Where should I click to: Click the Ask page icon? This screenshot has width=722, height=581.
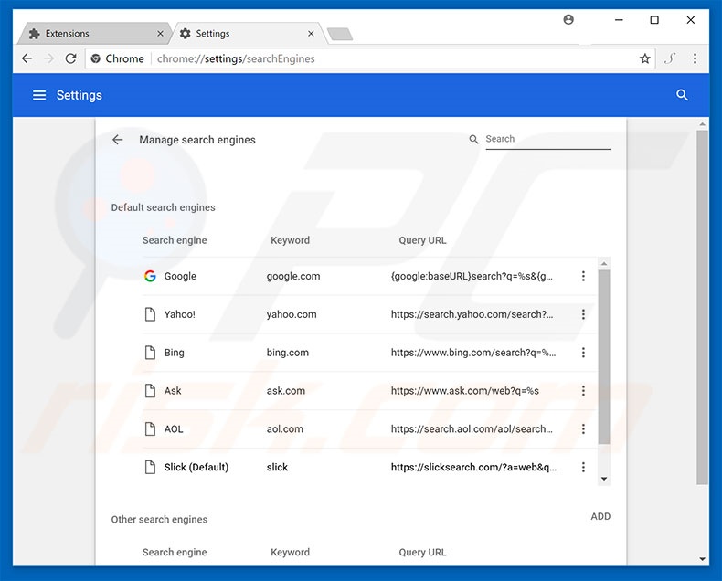pyautogui.click(x=150, y=391)
